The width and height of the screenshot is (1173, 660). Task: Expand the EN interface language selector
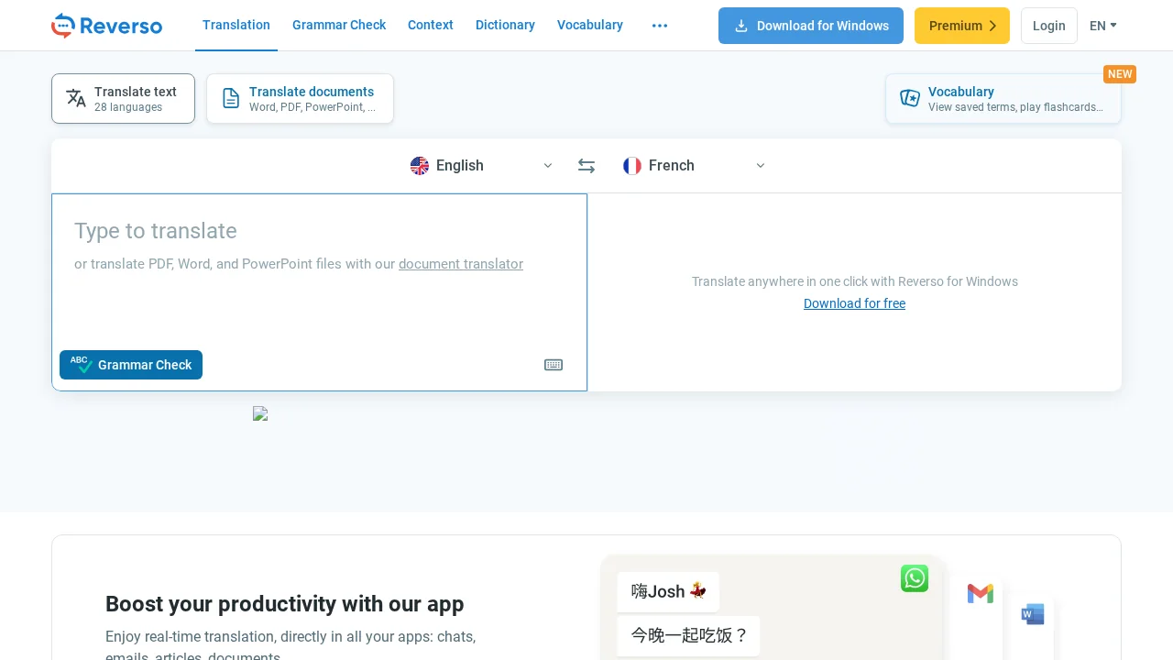click(x=1103, y=26)
